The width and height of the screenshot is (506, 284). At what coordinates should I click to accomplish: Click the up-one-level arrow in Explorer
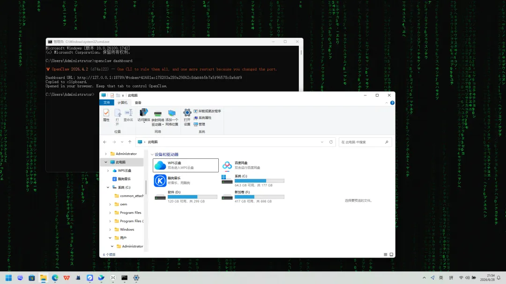click(130, 142)
